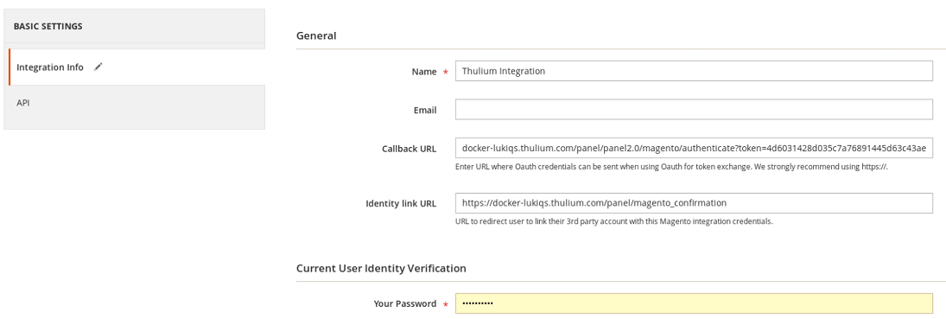Image resolution: width=946 pixels, height=319 pixels.
Task: Click the Callback URL label
Action: (409, 149)
